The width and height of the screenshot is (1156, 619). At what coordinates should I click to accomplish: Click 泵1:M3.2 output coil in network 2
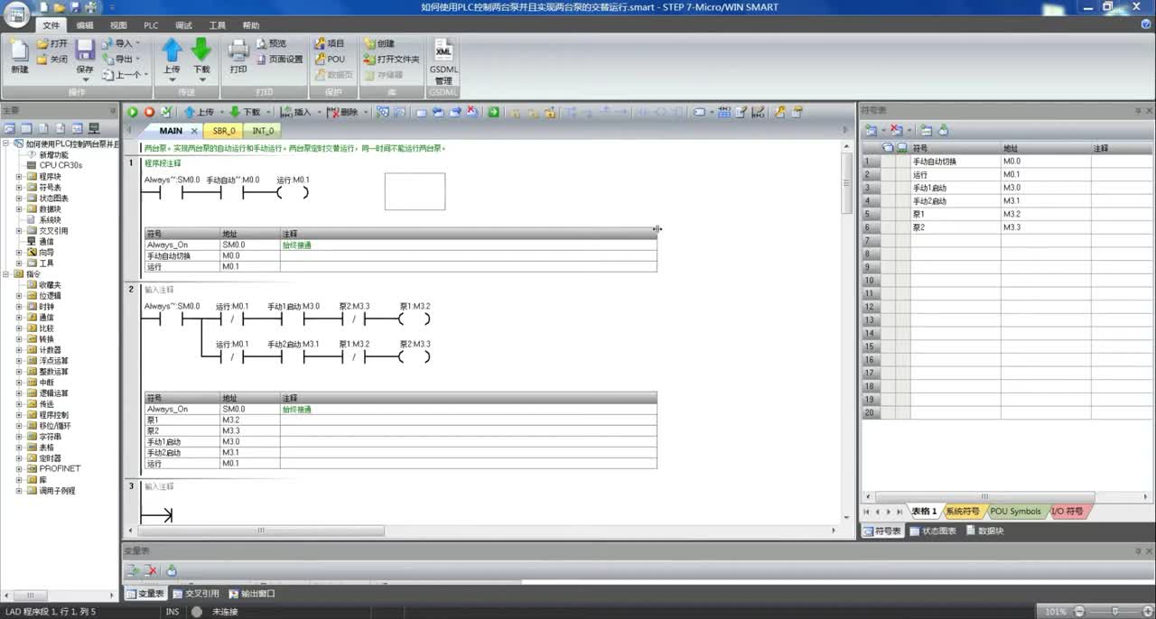tap(414, 319)
